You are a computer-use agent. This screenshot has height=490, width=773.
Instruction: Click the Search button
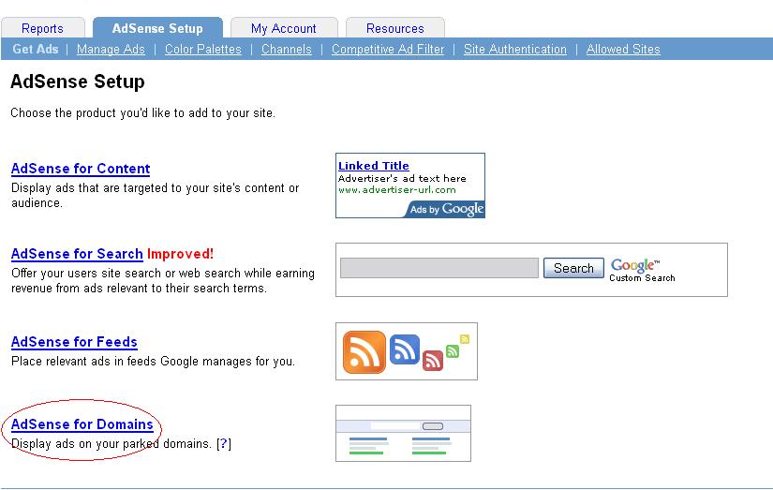[x=573, y=268]
